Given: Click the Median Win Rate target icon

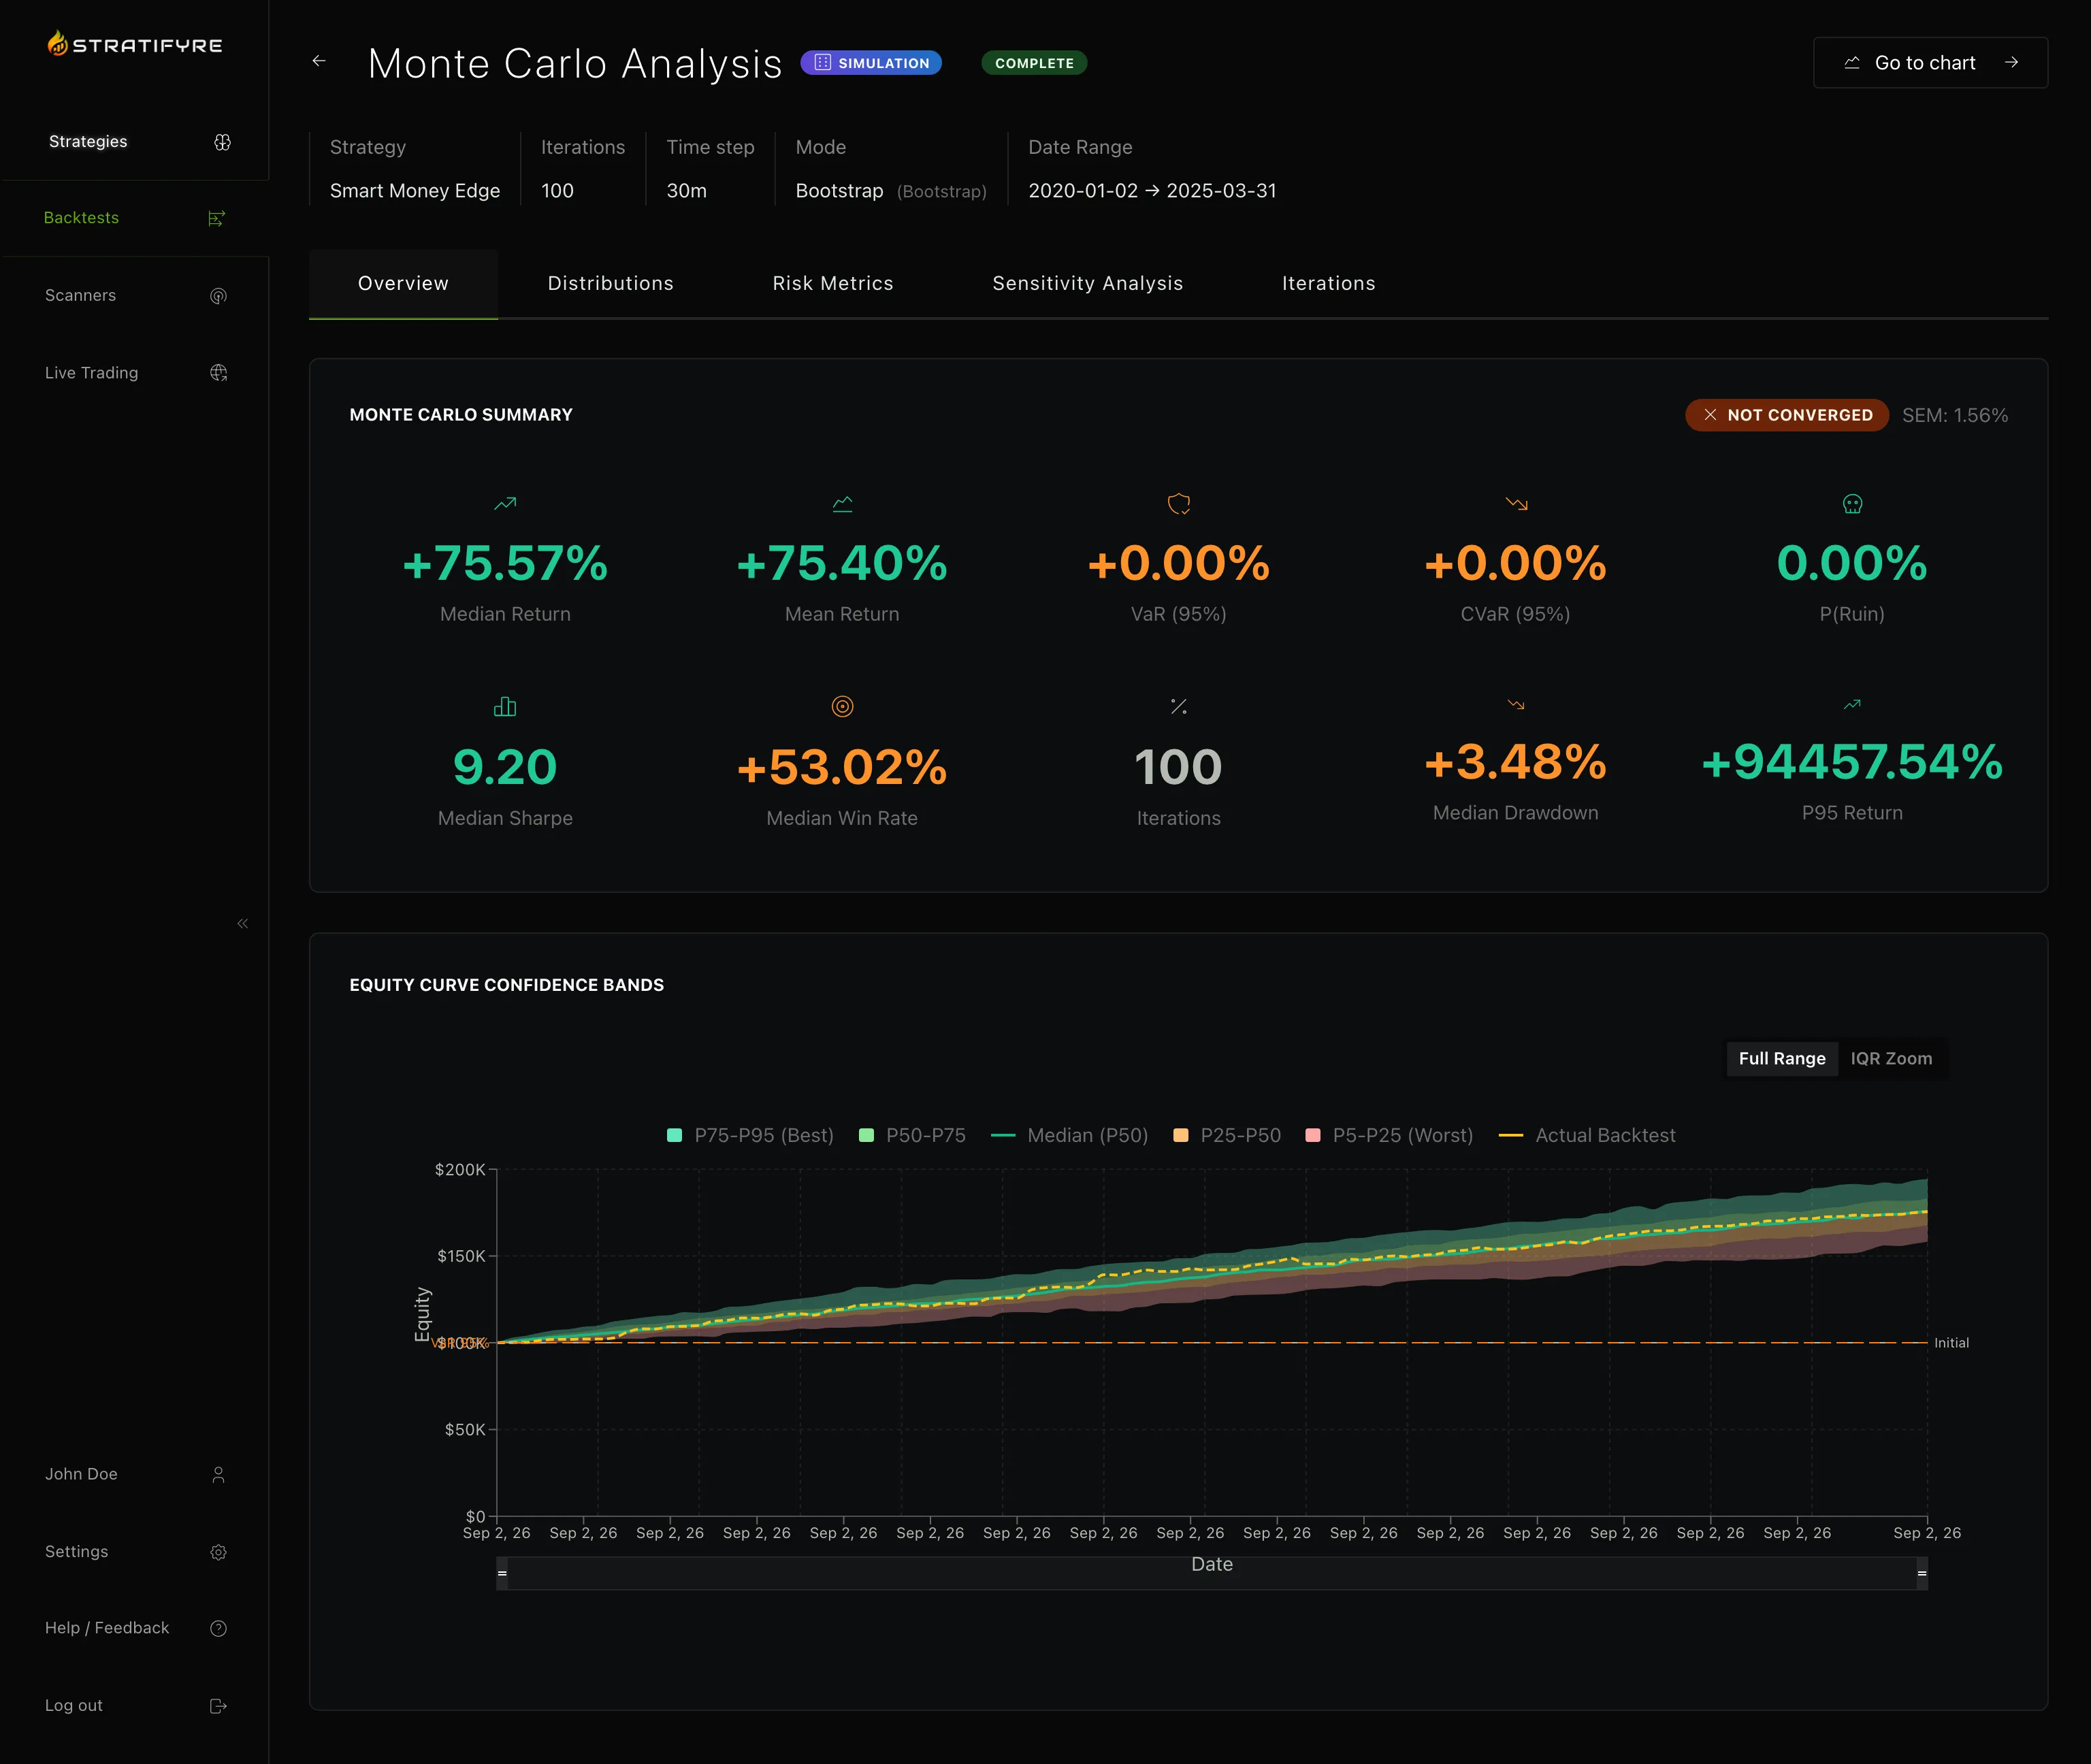Looking at the screenshot, I should (x=842, y=707).
